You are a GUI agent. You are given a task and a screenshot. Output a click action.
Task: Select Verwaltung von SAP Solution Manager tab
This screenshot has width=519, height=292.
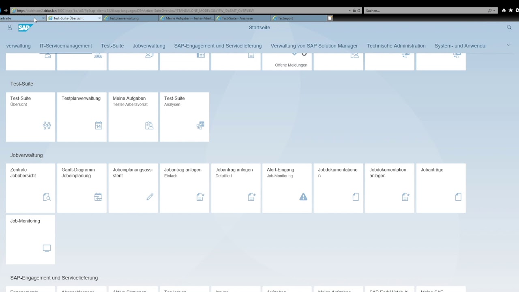point(314,46)
